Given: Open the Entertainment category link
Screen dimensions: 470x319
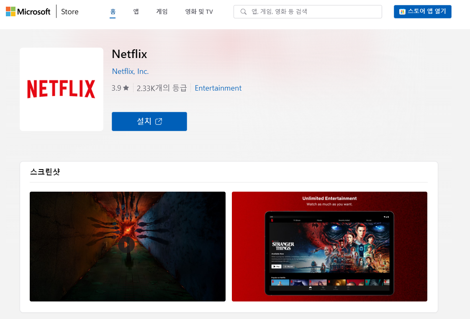Looking at the screenshot, I should point(218,88).
